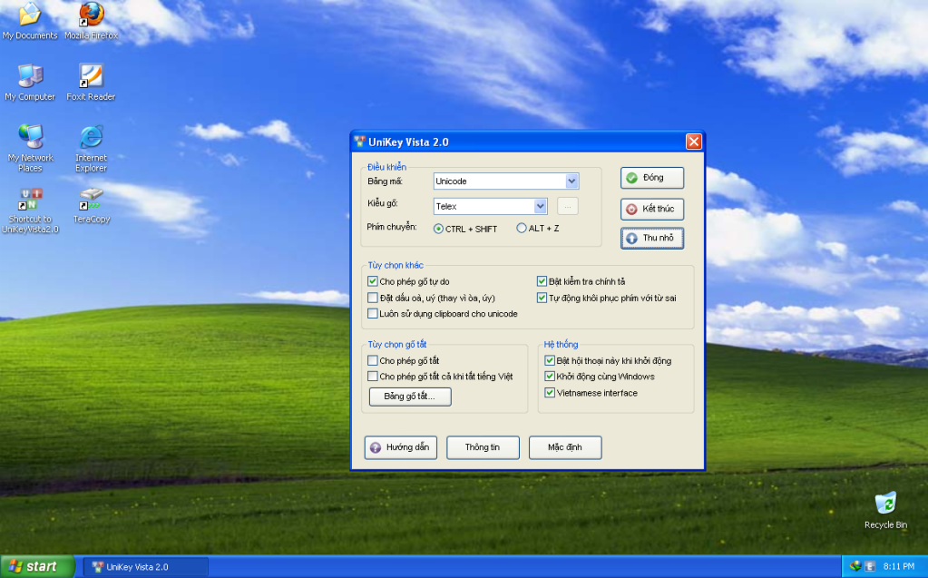Expand the Bảng mã Unicode dropdown
The width and height of the screenshot is (928, 578).
(571, 181)
